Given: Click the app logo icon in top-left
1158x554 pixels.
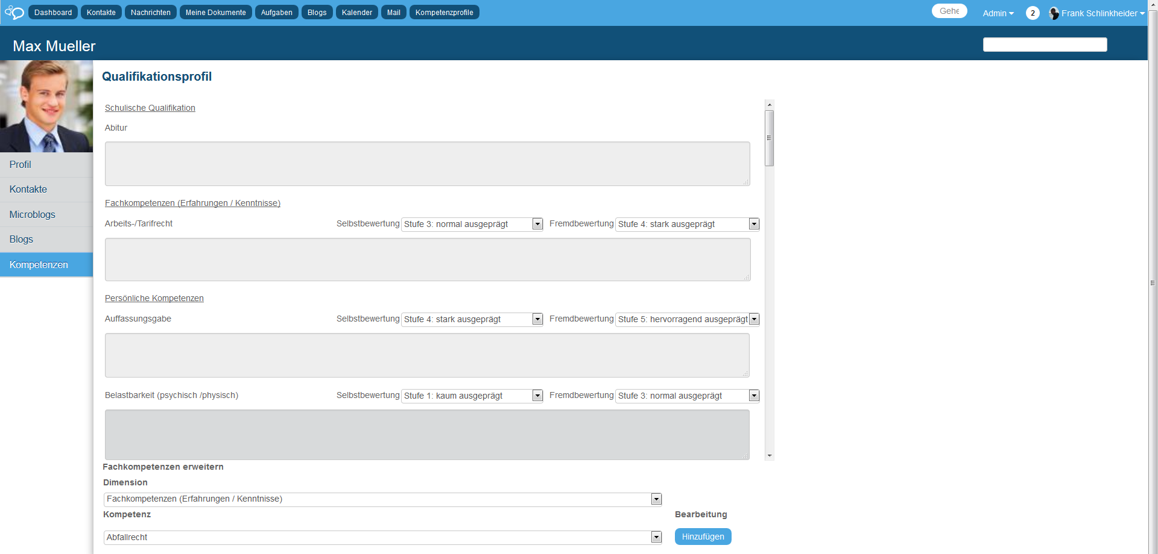Looking at the screenshot, I should 14,13.
